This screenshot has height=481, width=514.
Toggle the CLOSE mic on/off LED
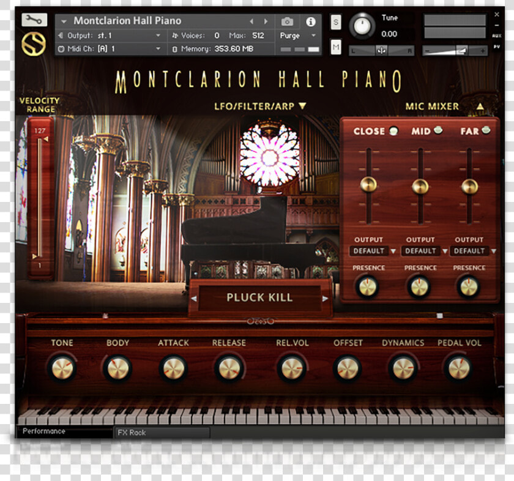(x=393, y=131)
